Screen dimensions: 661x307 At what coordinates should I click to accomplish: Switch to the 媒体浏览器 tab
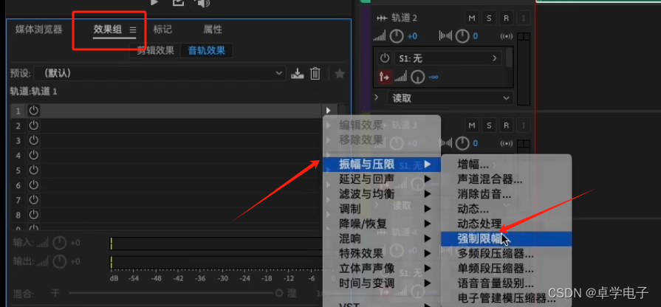[x=39, y=30]
